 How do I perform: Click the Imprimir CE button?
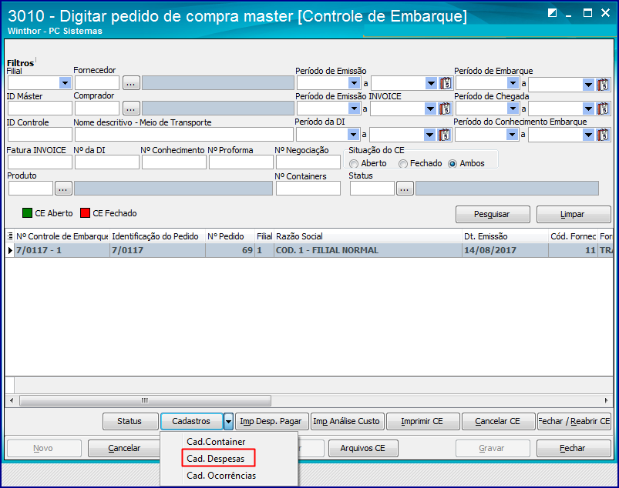(x=422, y=421)
